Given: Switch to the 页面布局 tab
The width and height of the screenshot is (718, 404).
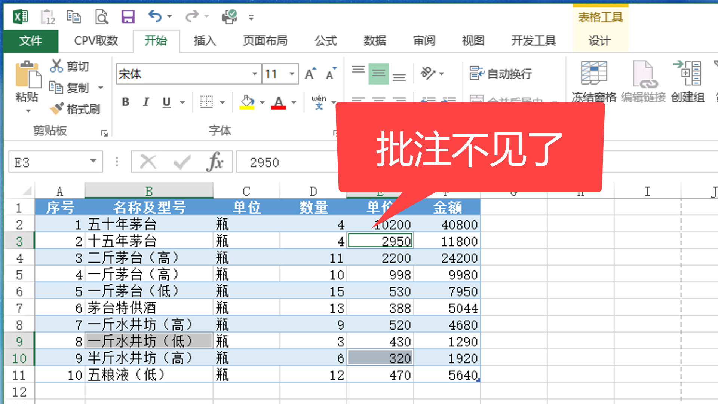Looking at the screenshot, I should coord(265,40).
